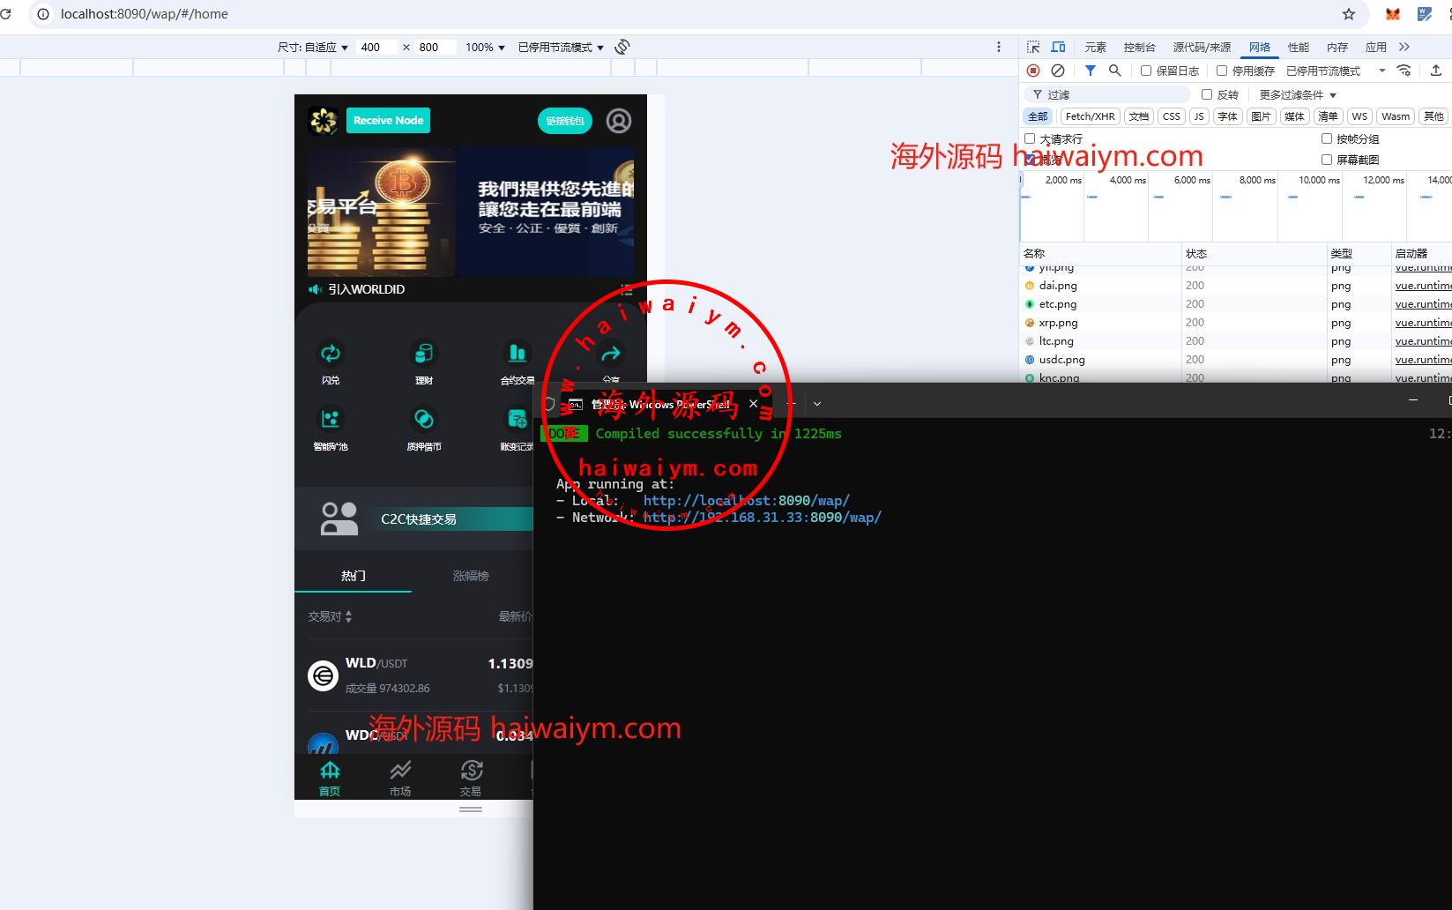1452x910 pixels.
Task: Open the localhost:8090/wap link in PowerShell
Action: click(746, 500)
